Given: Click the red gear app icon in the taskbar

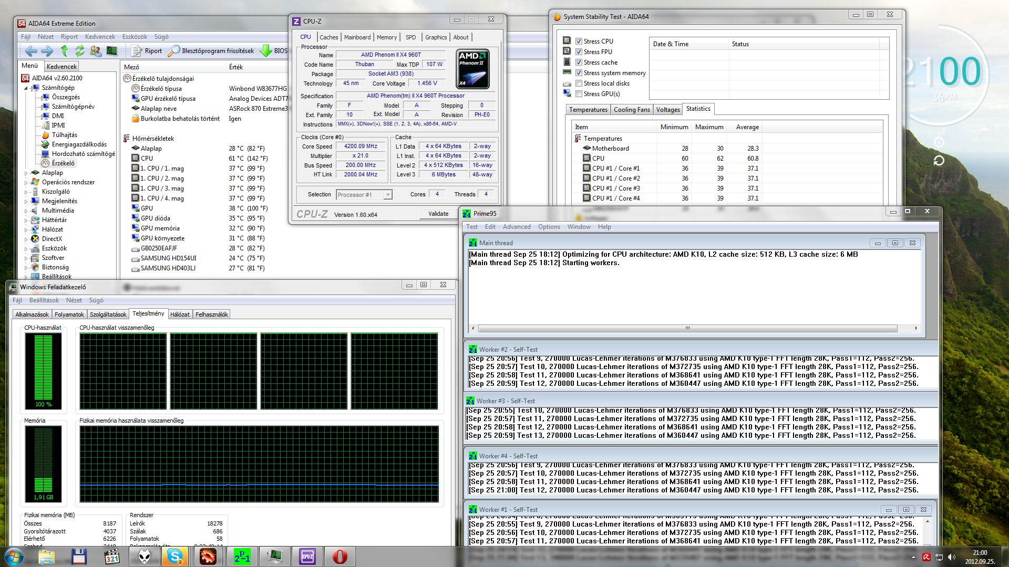Looking at the screenshot, I should [208, 556].
